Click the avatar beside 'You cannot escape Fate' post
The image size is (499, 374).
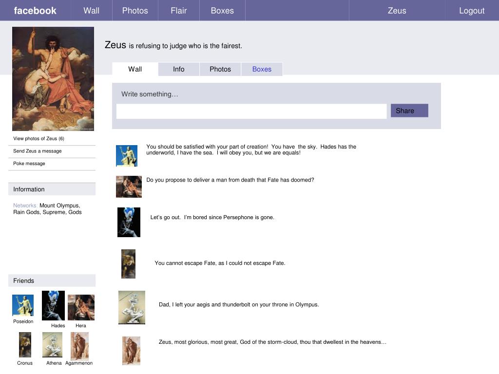[128, 264]
